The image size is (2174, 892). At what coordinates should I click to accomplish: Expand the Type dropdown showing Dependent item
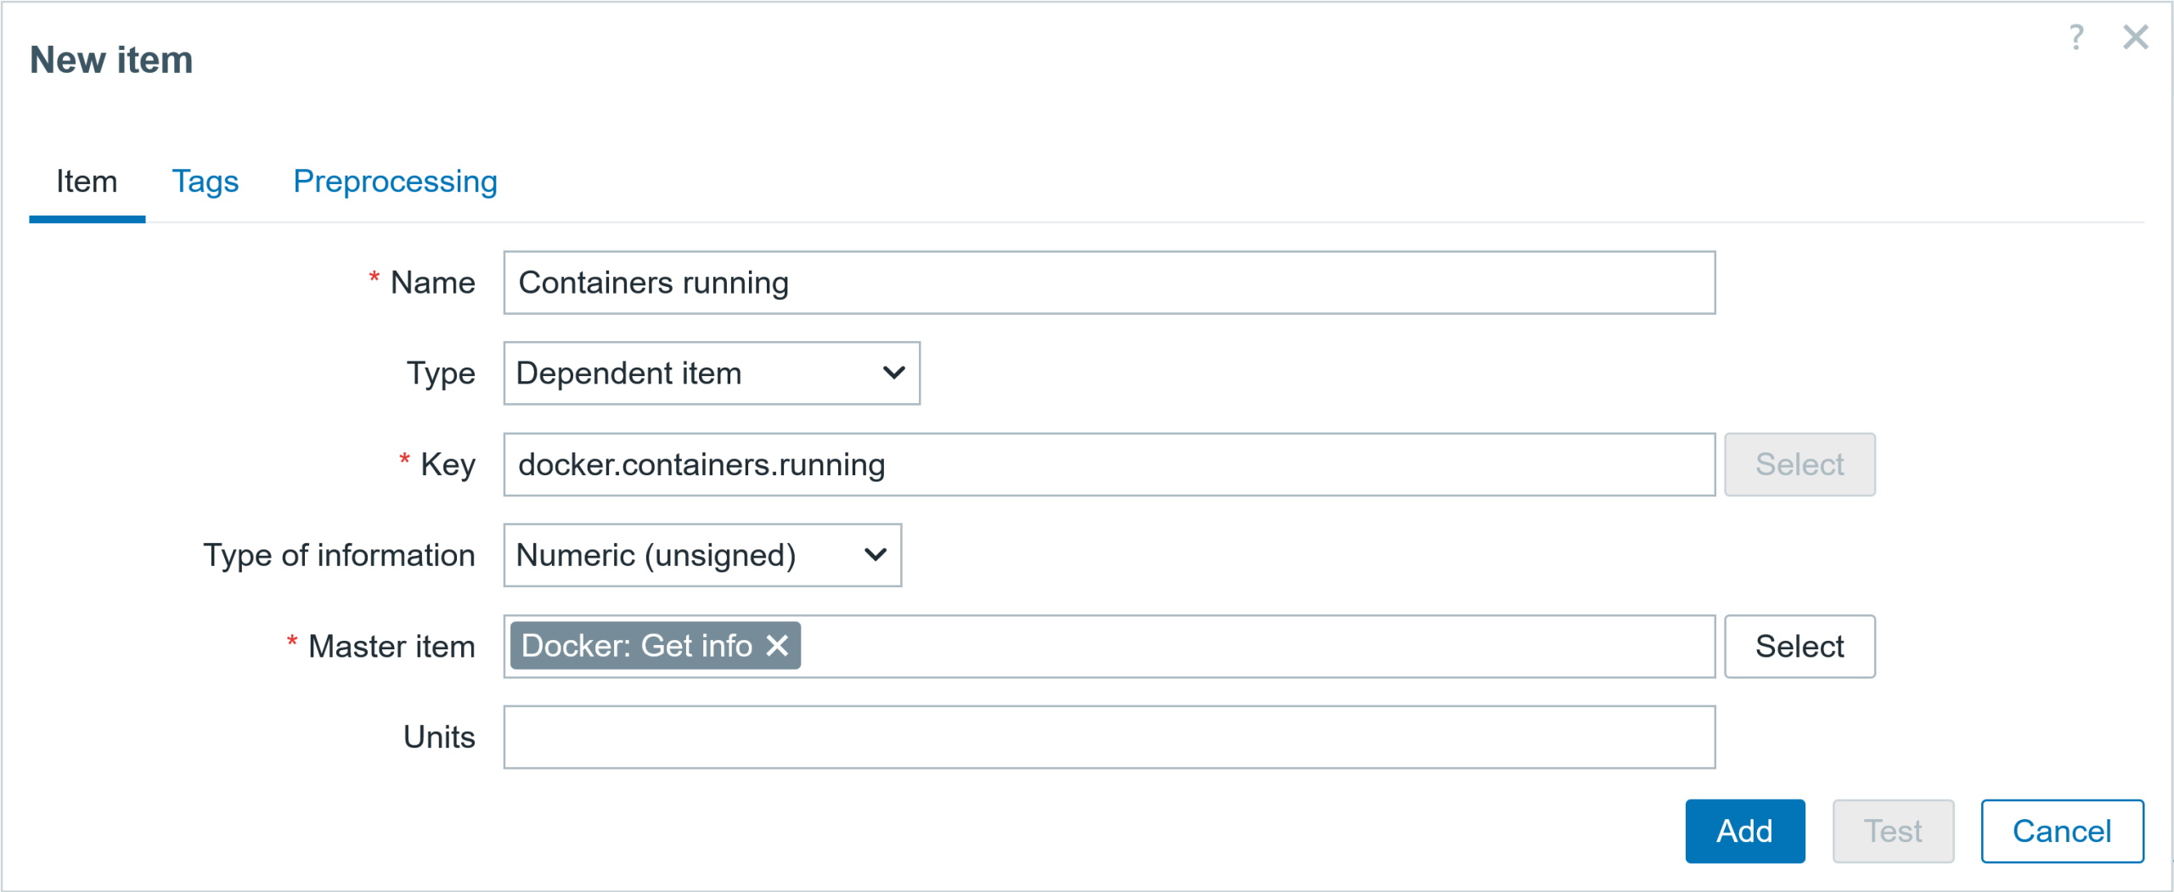point(711,373)
